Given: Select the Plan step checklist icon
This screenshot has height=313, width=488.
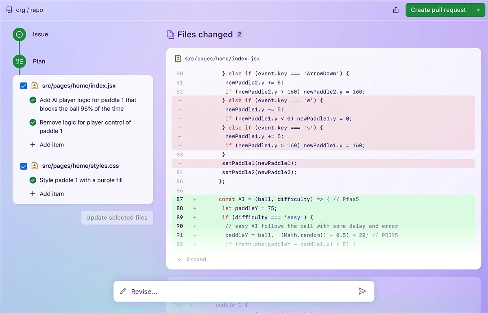Looking at the screenshot, I should pos(19,61).
